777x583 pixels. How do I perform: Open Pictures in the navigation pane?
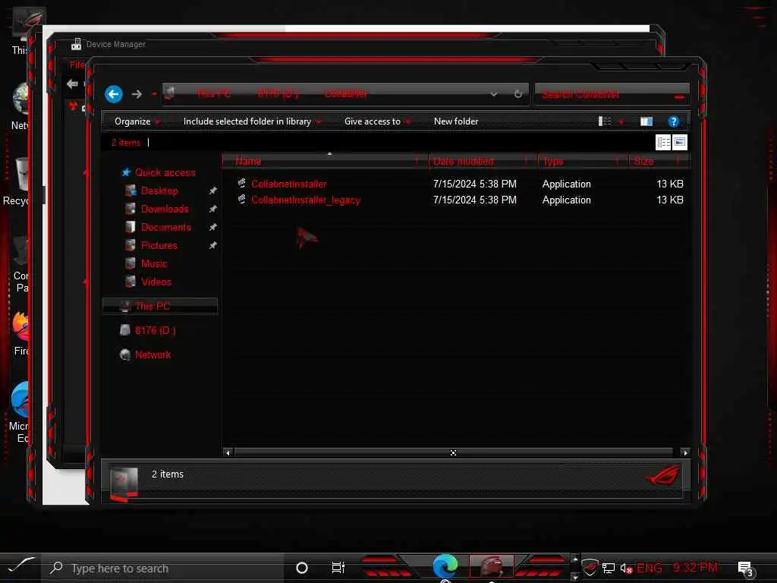tap(159, 245)
